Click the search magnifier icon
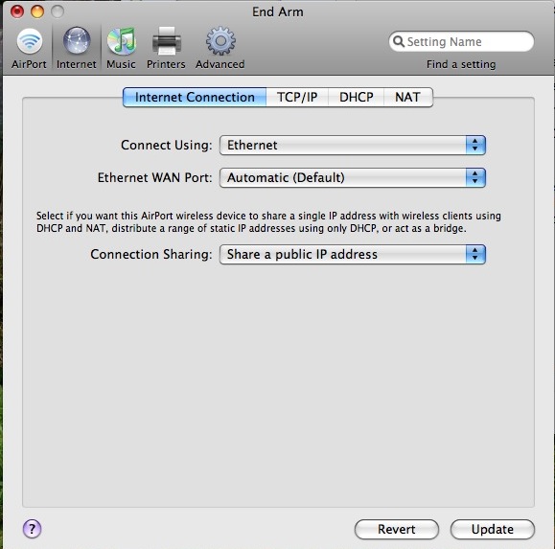The height and width of the screenshot is (549, 555). (399, 41)
